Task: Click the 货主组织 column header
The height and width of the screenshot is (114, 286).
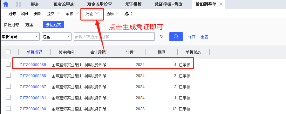Action: click(66, 52)
